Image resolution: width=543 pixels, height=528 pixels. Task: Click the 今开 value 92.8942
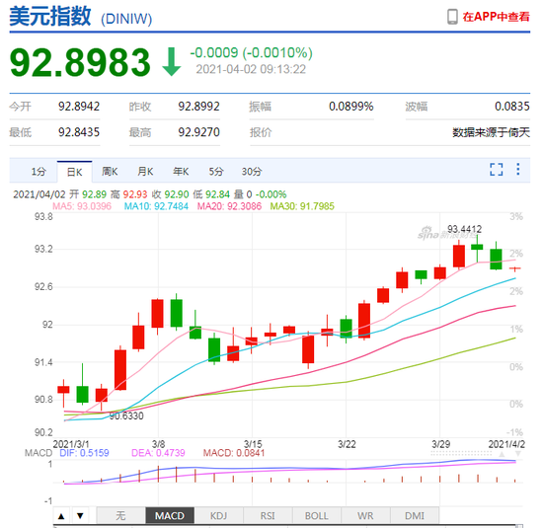coord(79,107)
